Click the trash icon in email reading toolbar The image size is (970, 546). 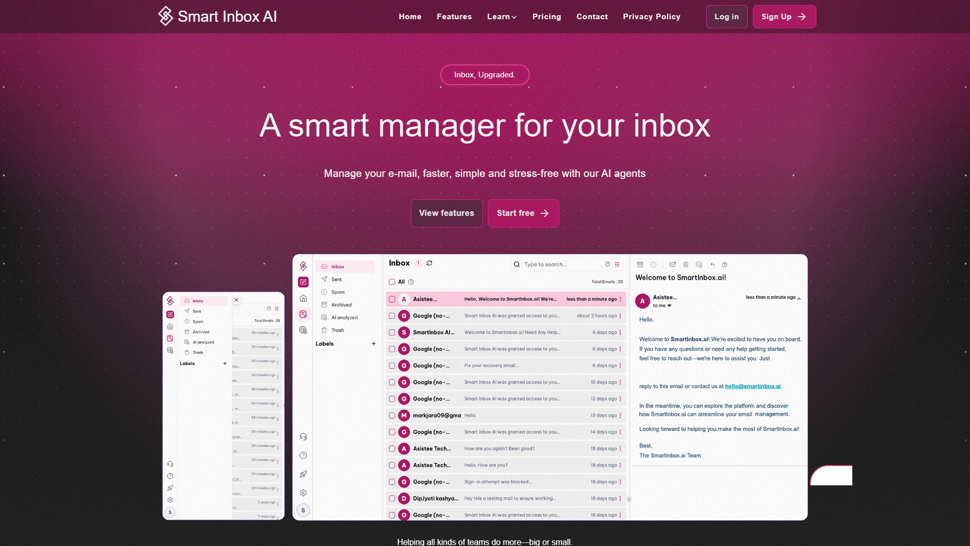686,264
